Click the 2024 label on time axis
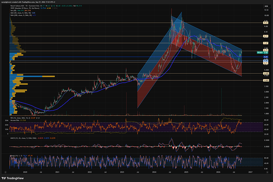Image resolution: width=273 pixels, height=182 pixels. tap(154, 172)
